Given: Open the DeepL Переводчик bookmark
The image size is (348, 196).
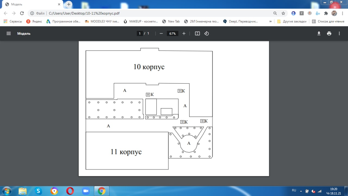Looking at the screenshot, I should pyautogui.click(x=241, y=21).
